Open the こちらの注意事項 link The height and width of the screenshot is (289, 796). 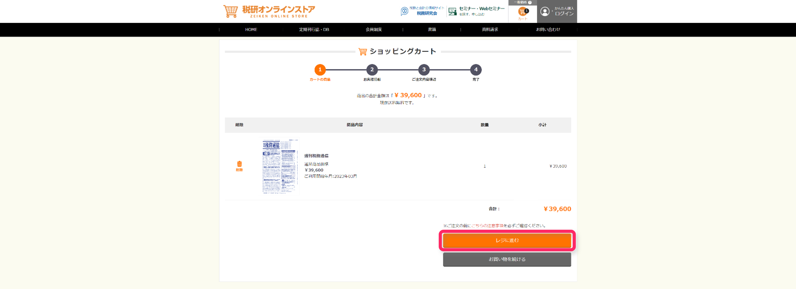(487, 226)
